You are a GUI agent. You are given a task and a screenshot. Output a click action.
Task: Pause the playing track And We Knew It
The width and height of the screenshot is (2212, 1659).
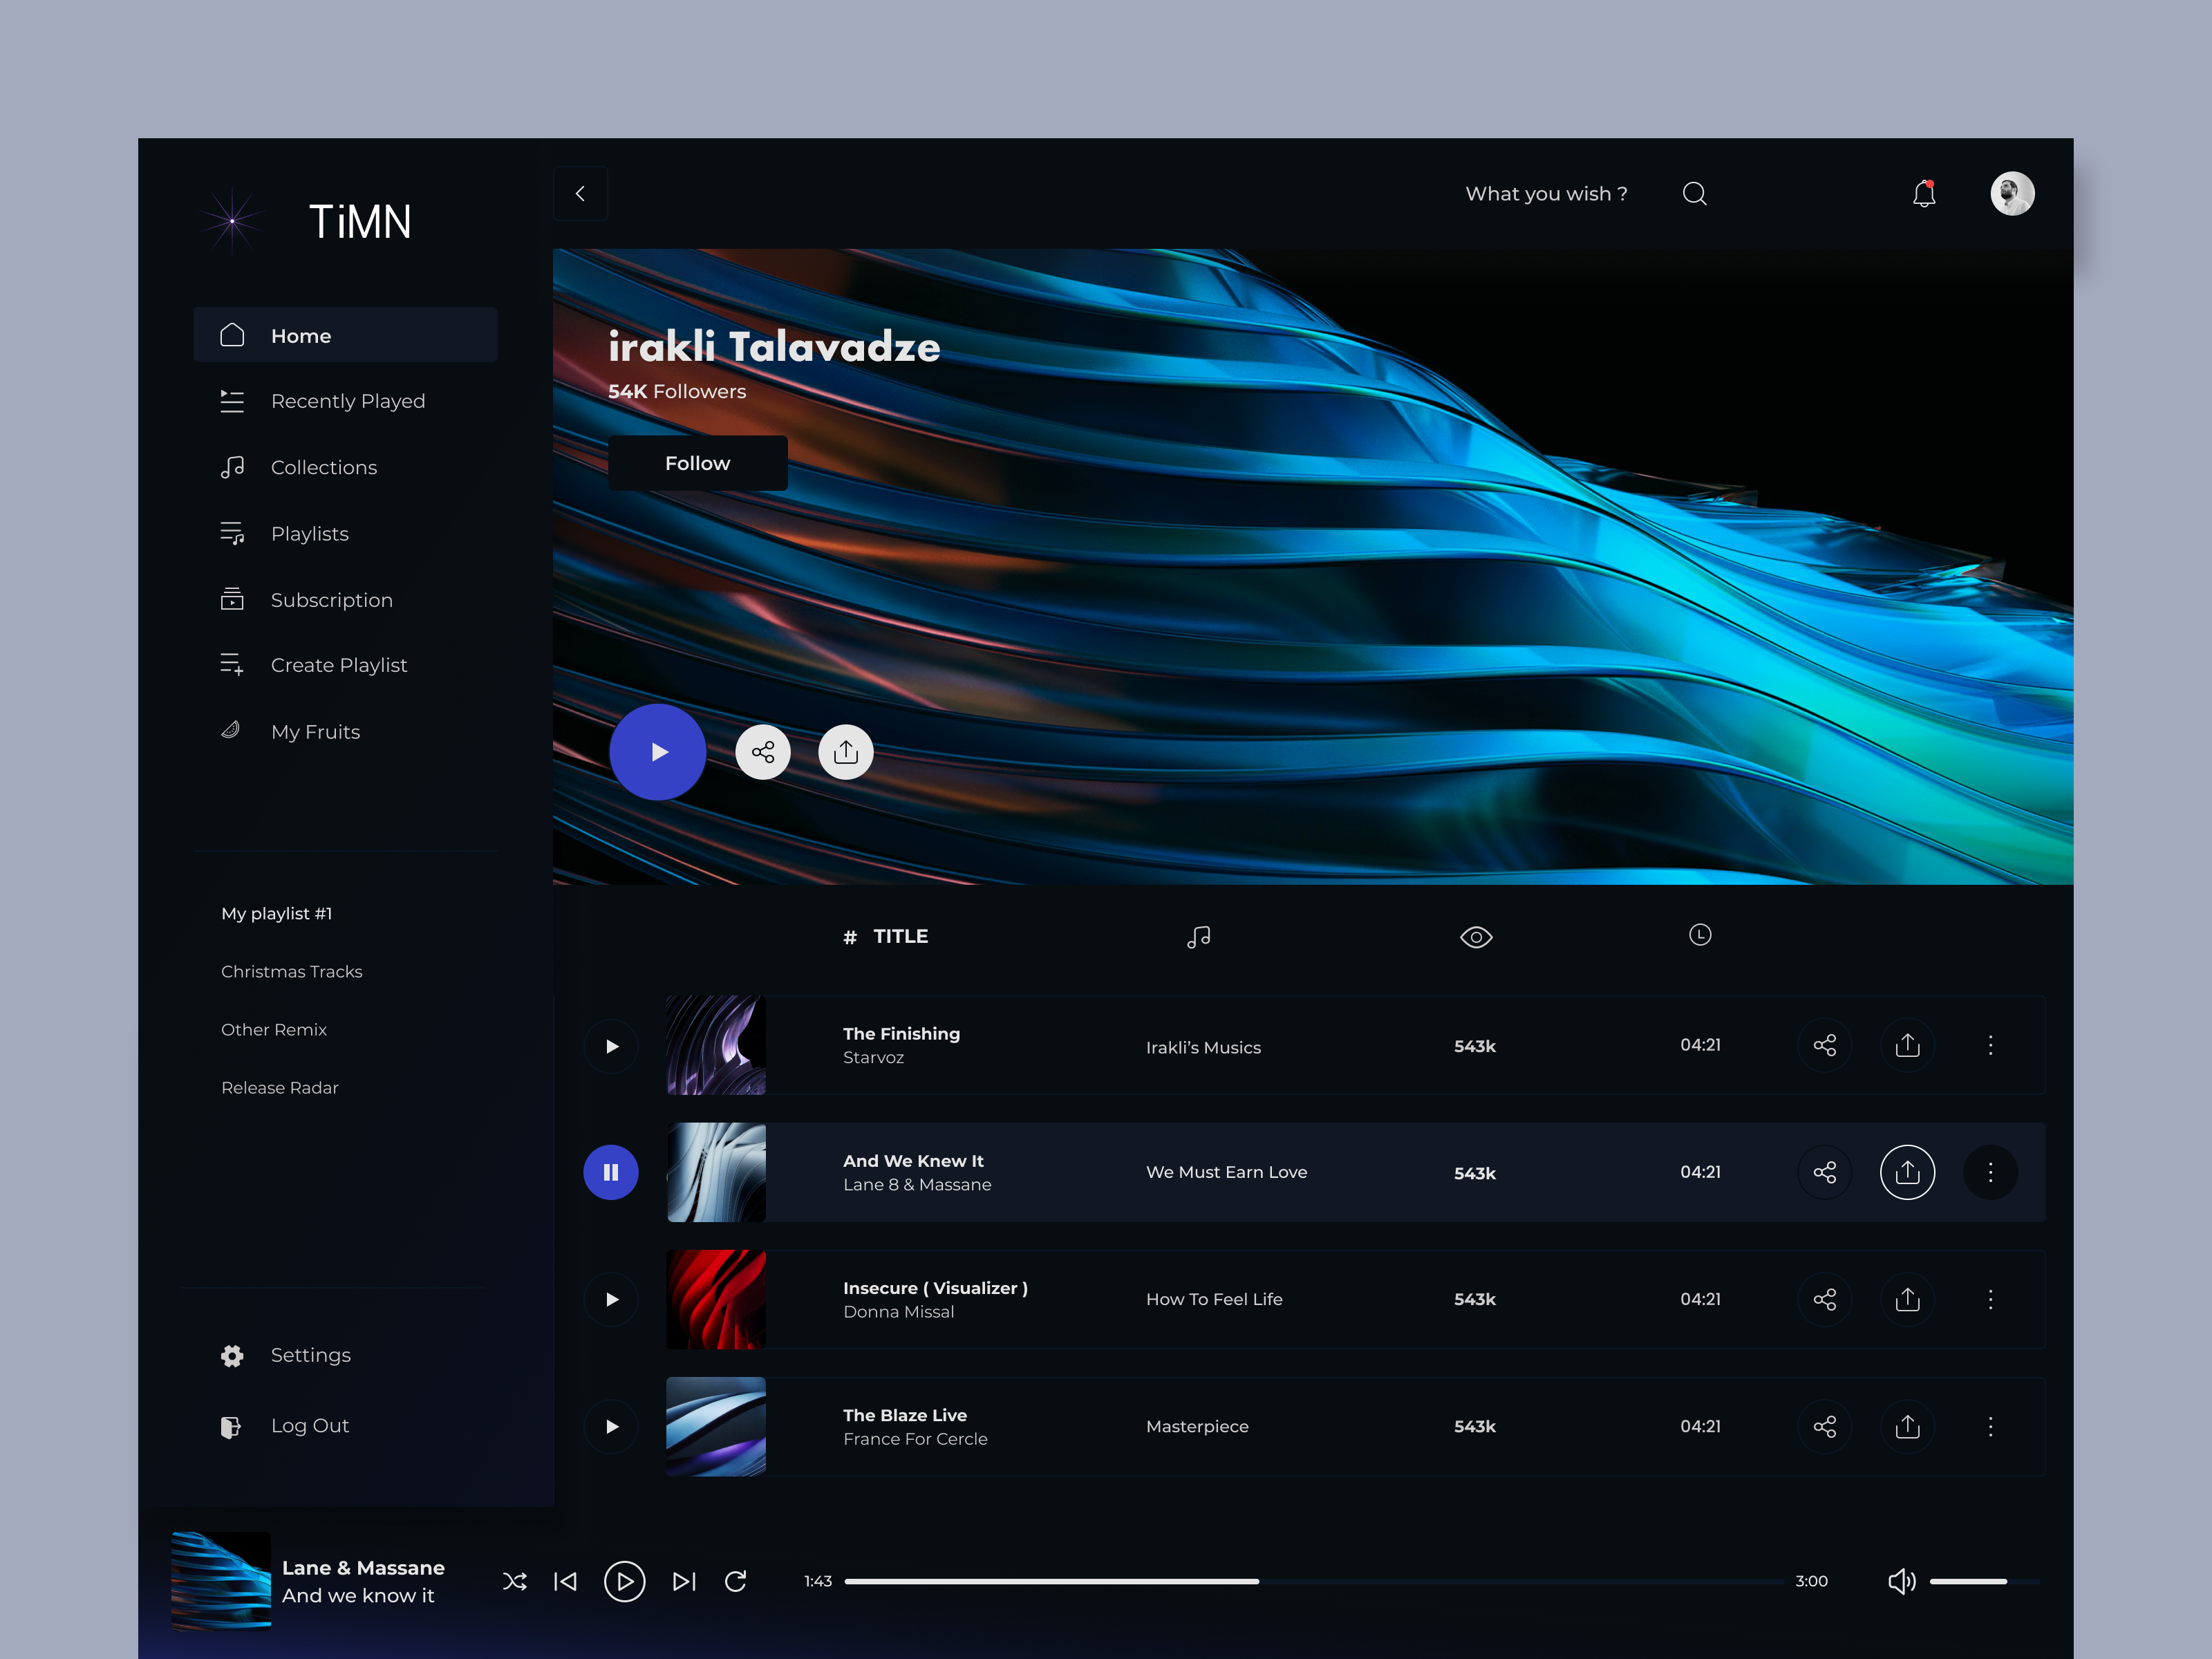tap(610, 1172)
